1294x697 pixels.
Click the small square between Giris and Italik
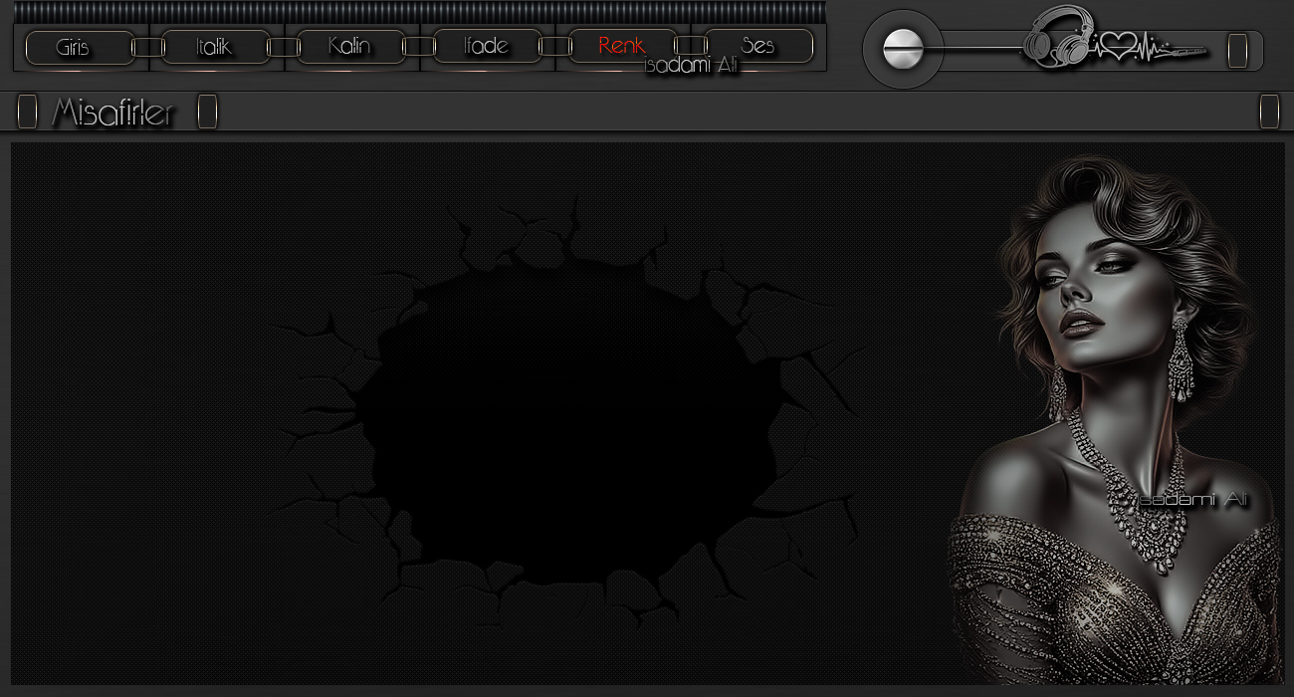coord(148,47)
